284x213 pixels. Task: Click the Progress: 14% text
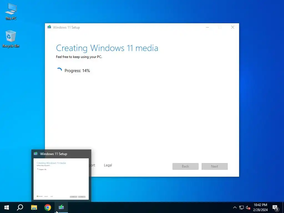pos(77,71)
